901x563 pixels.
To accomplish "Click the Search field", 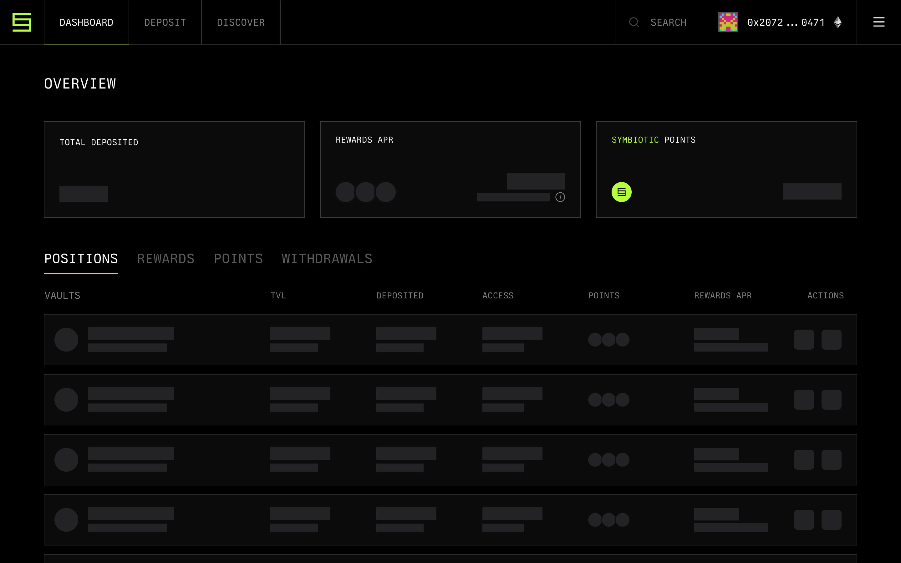I will (x=659, y=22).
